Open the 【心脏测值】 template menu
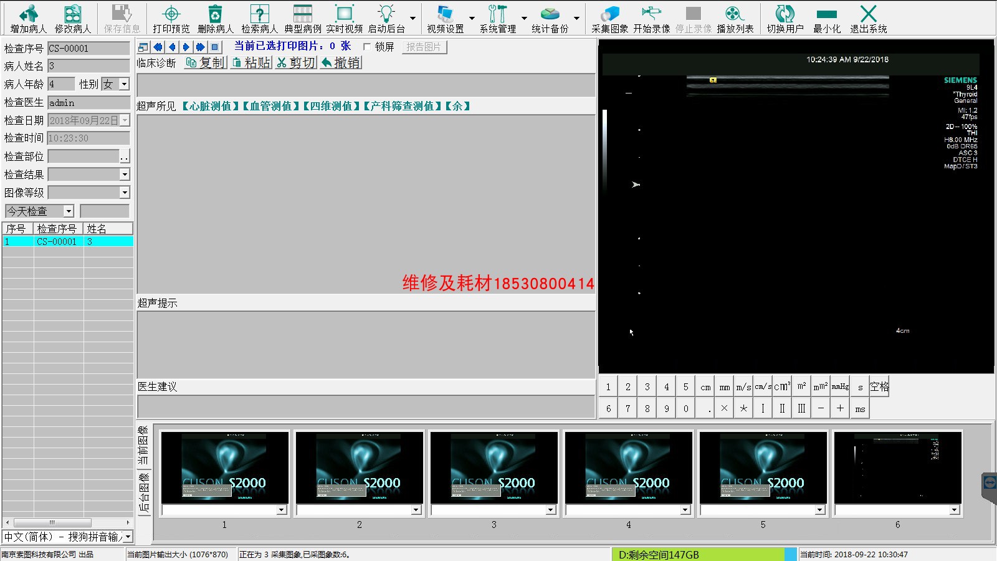Viewport: 997px width, 561px height. (211, 106)
